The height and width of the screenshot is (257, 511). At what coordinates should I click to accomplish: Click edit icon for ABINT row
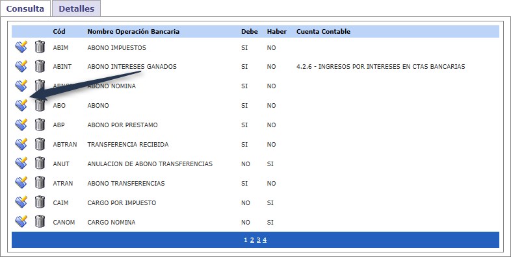[x=21, y=66]
